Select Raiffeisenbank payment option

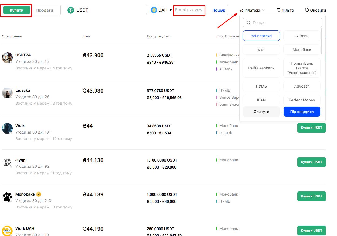point(261,68)
